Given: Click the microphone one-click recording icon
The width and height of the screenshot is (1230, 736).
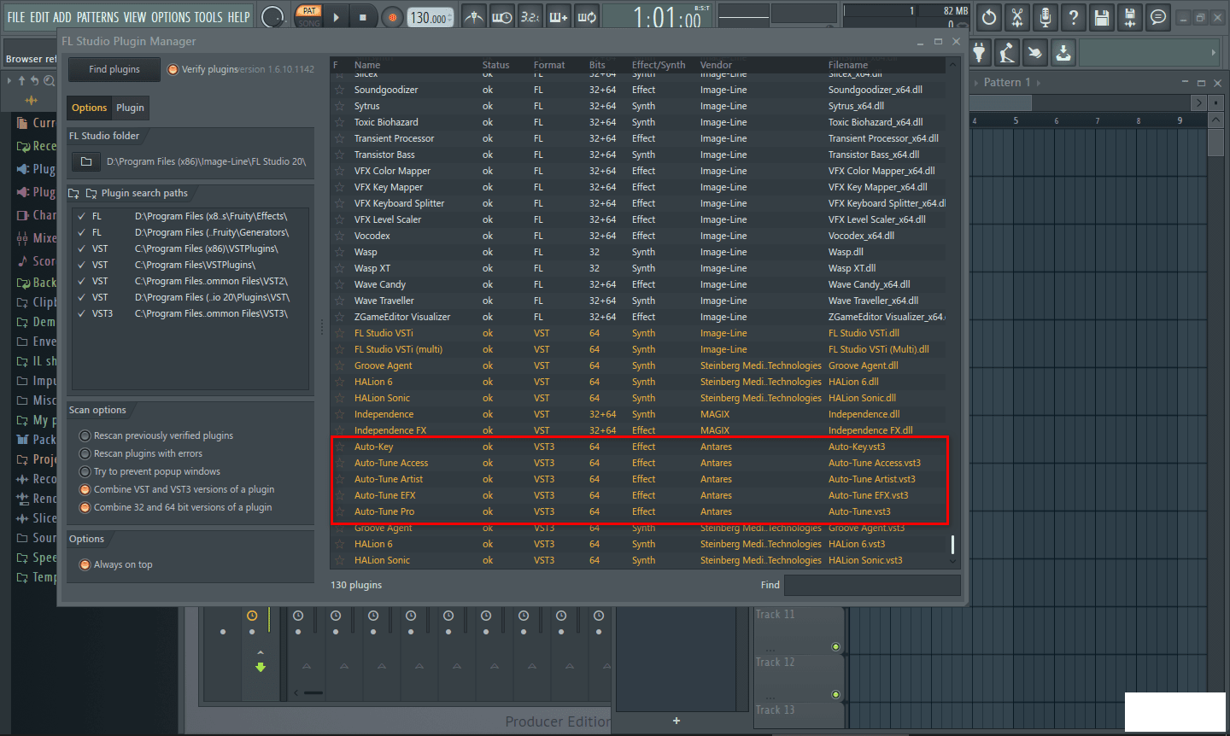Looking at the screenshot, I should (x=1045, y=16).
